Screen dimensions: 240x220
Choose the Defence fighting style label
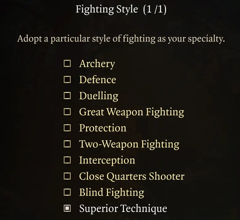pyautogui.click(x=97, y=80)
